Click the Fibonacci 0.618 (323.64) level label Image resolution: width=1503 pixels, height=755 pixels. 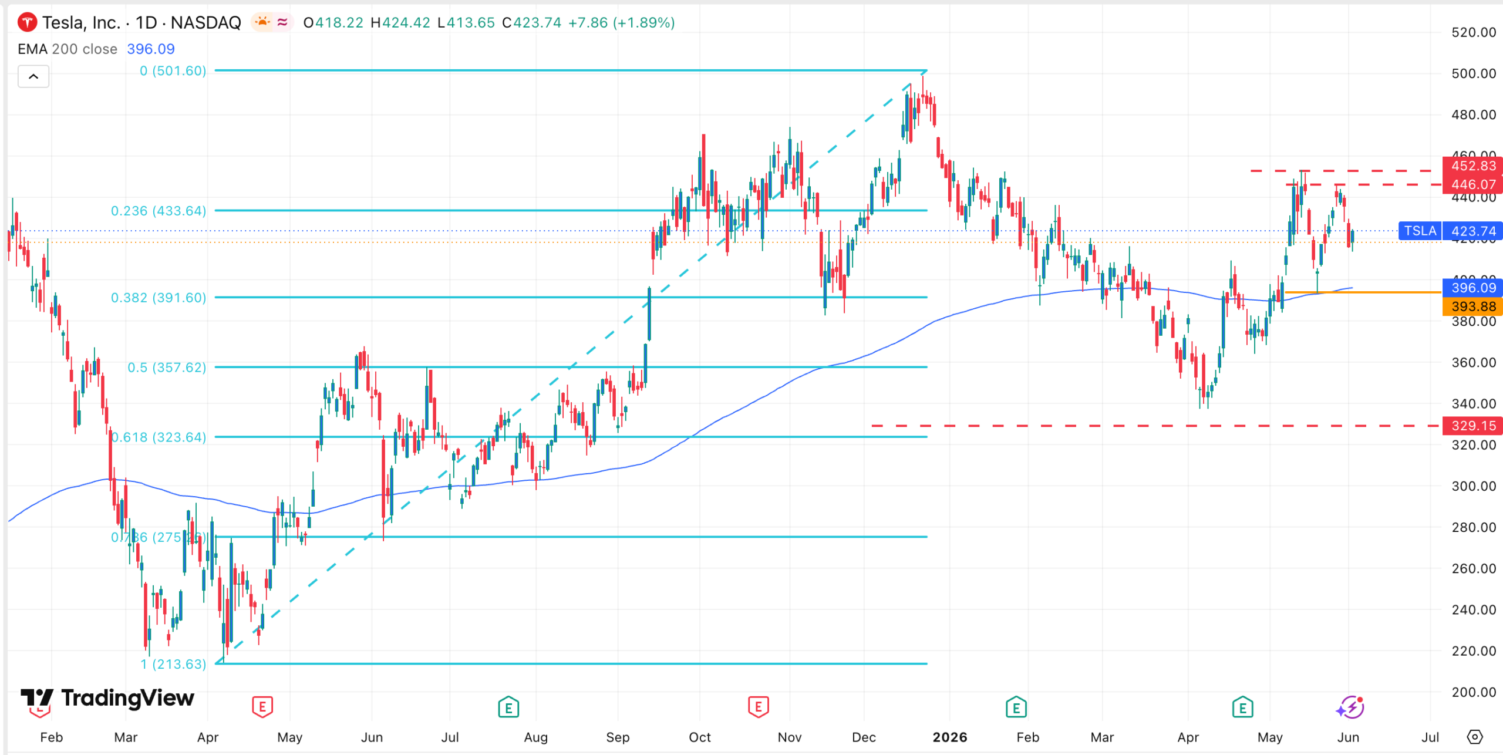point(159,437)
